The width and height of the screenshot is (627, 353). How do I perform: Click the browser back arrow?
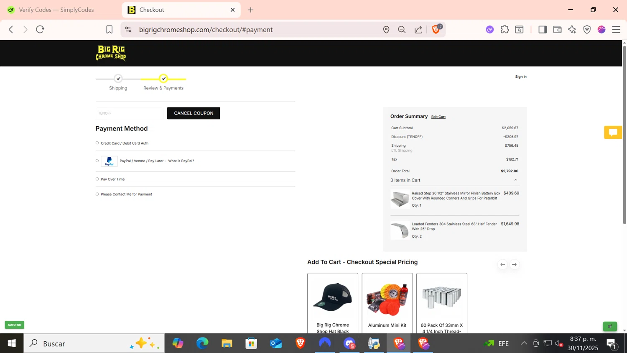11,30
